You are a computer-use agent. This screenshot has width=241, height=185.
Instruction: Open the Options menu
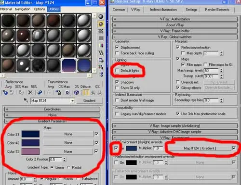pyautogui.click(x=40, y=9)
